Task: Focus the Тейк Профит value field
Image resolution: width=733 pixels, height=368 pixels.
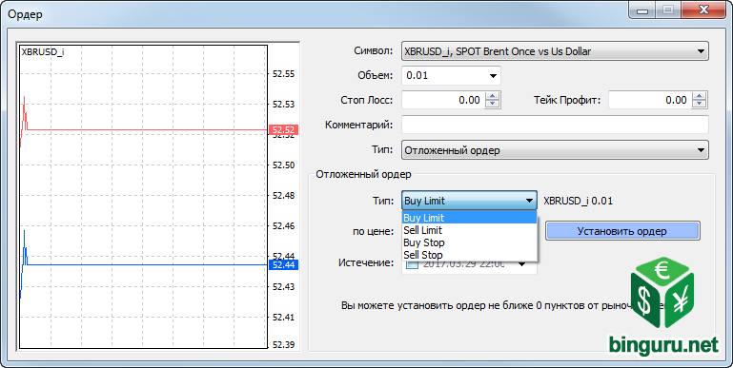Action: [x=651, y=100]
